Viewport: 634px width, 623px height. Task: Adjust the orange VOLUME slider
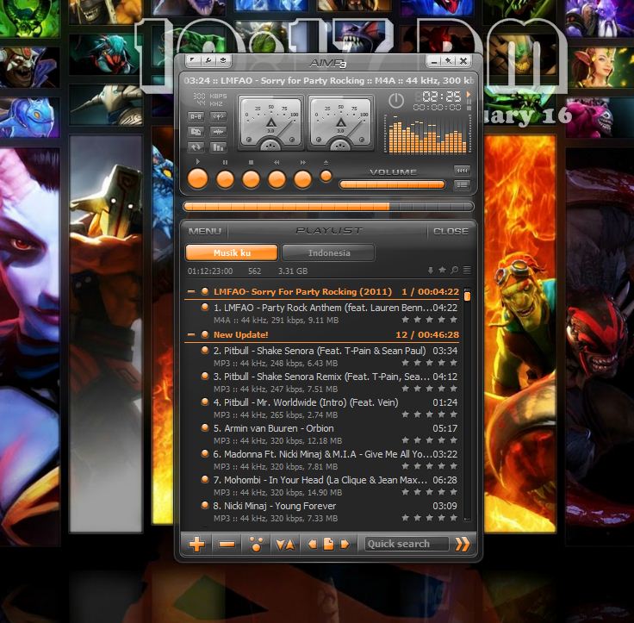pyautogui.click(x=392, y=185)
